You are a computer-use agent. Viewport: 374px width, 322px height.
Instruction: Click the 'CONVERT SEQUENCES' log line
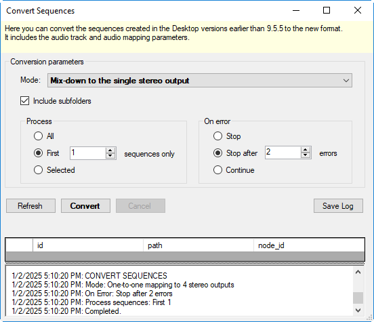tap(89, 276)
